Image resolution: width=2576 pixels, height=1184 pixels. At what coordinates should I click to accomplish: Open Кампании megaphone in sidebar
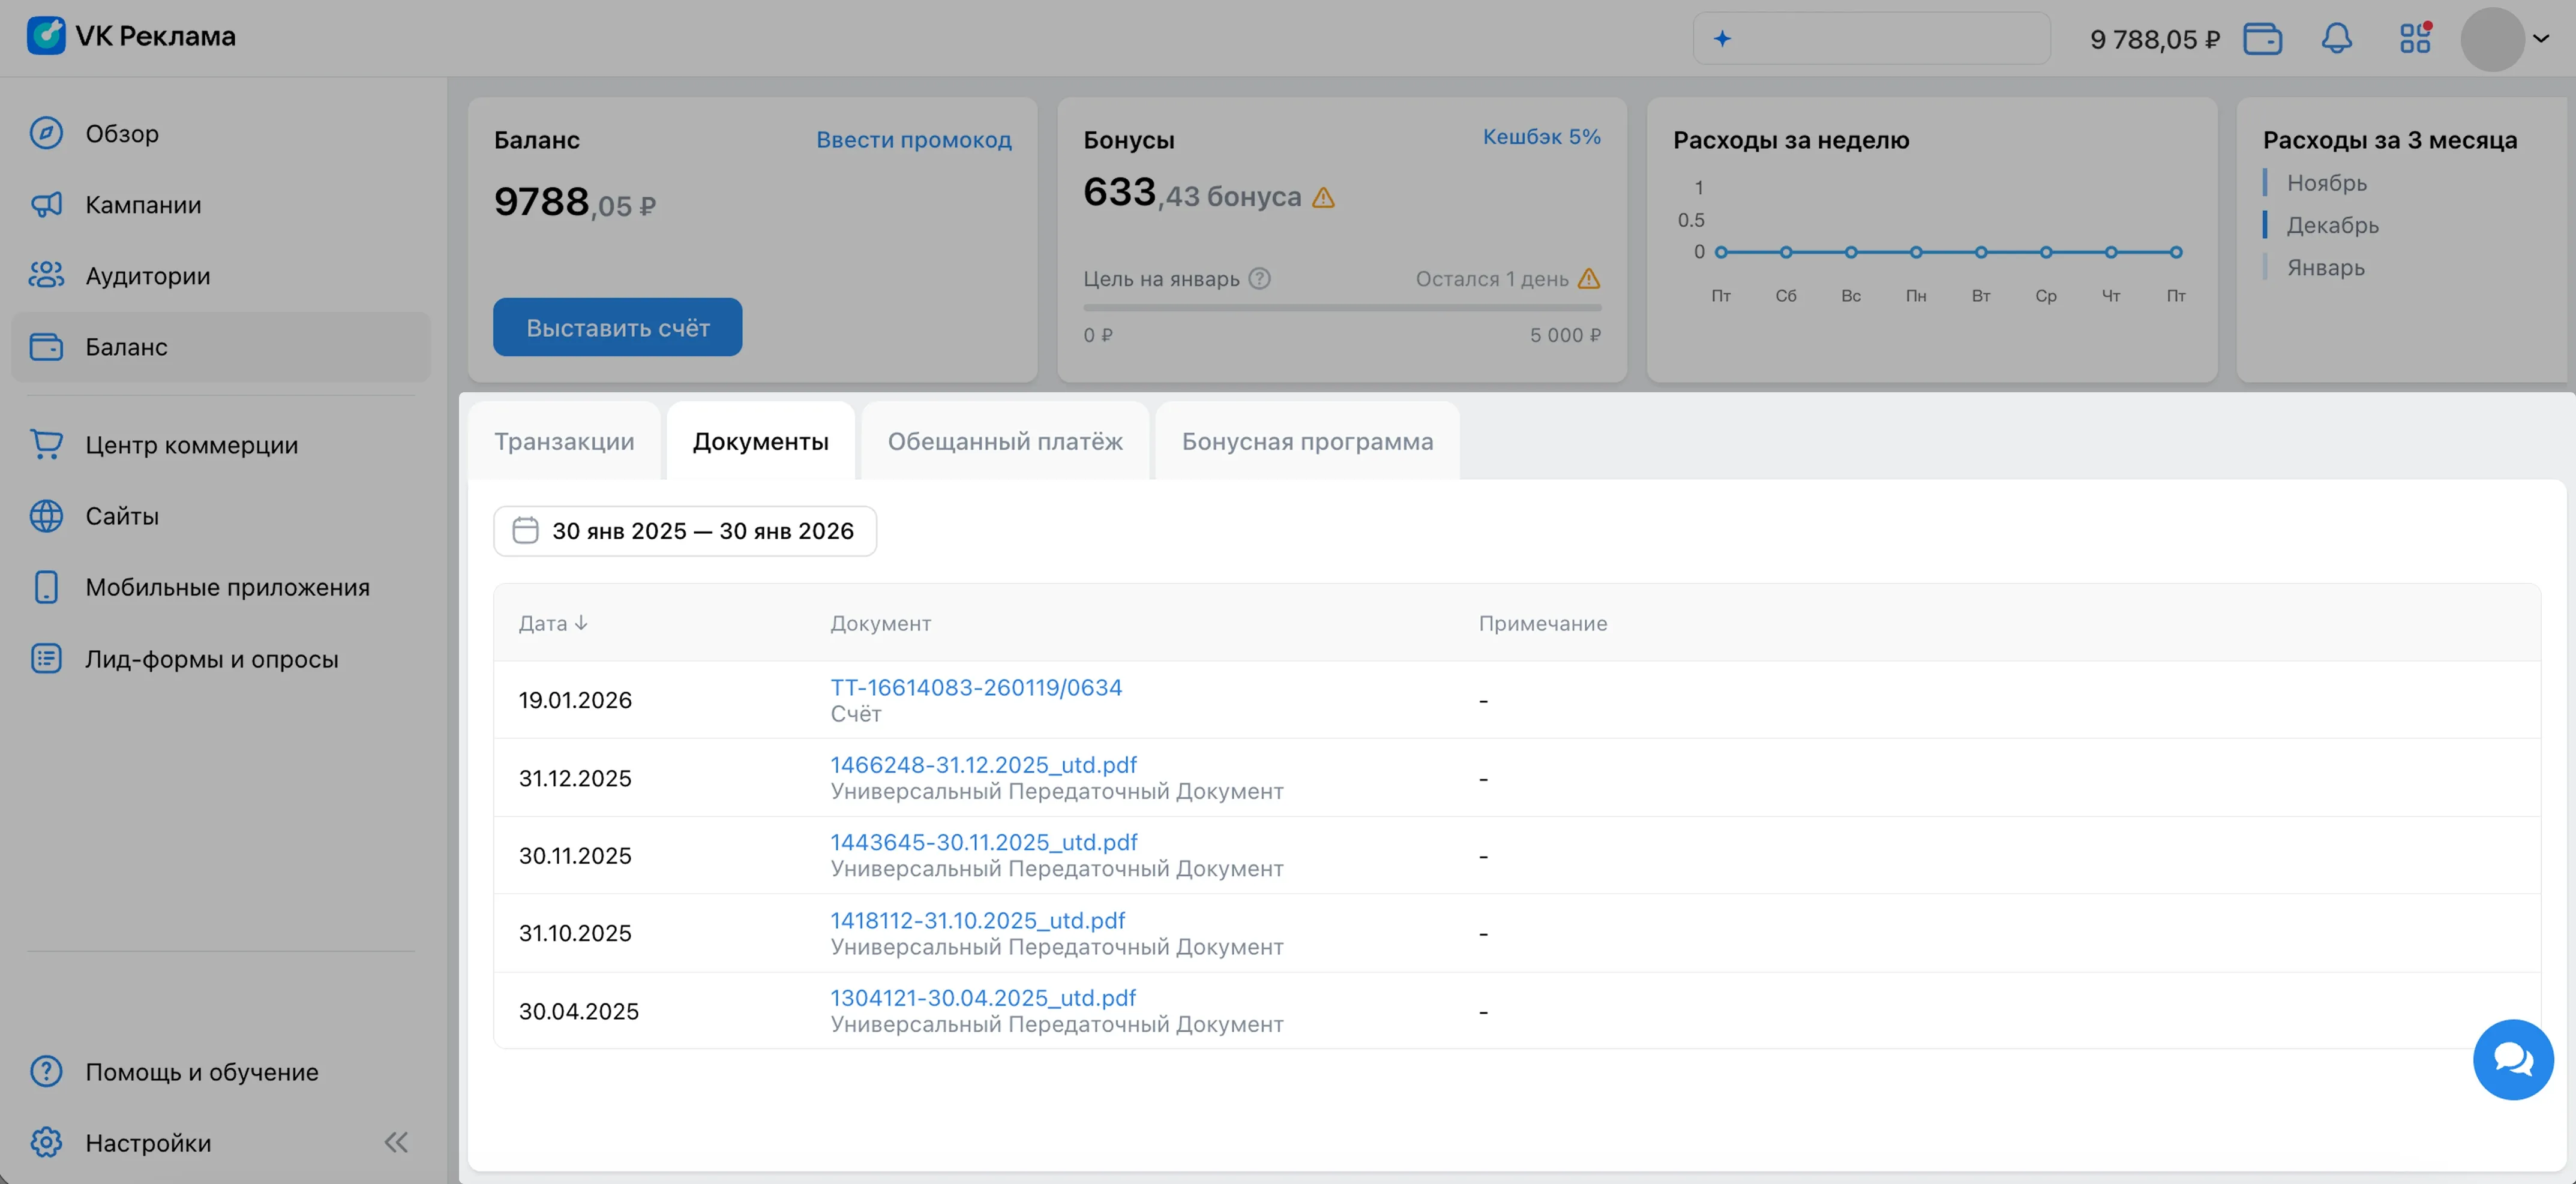coord(46,205)
